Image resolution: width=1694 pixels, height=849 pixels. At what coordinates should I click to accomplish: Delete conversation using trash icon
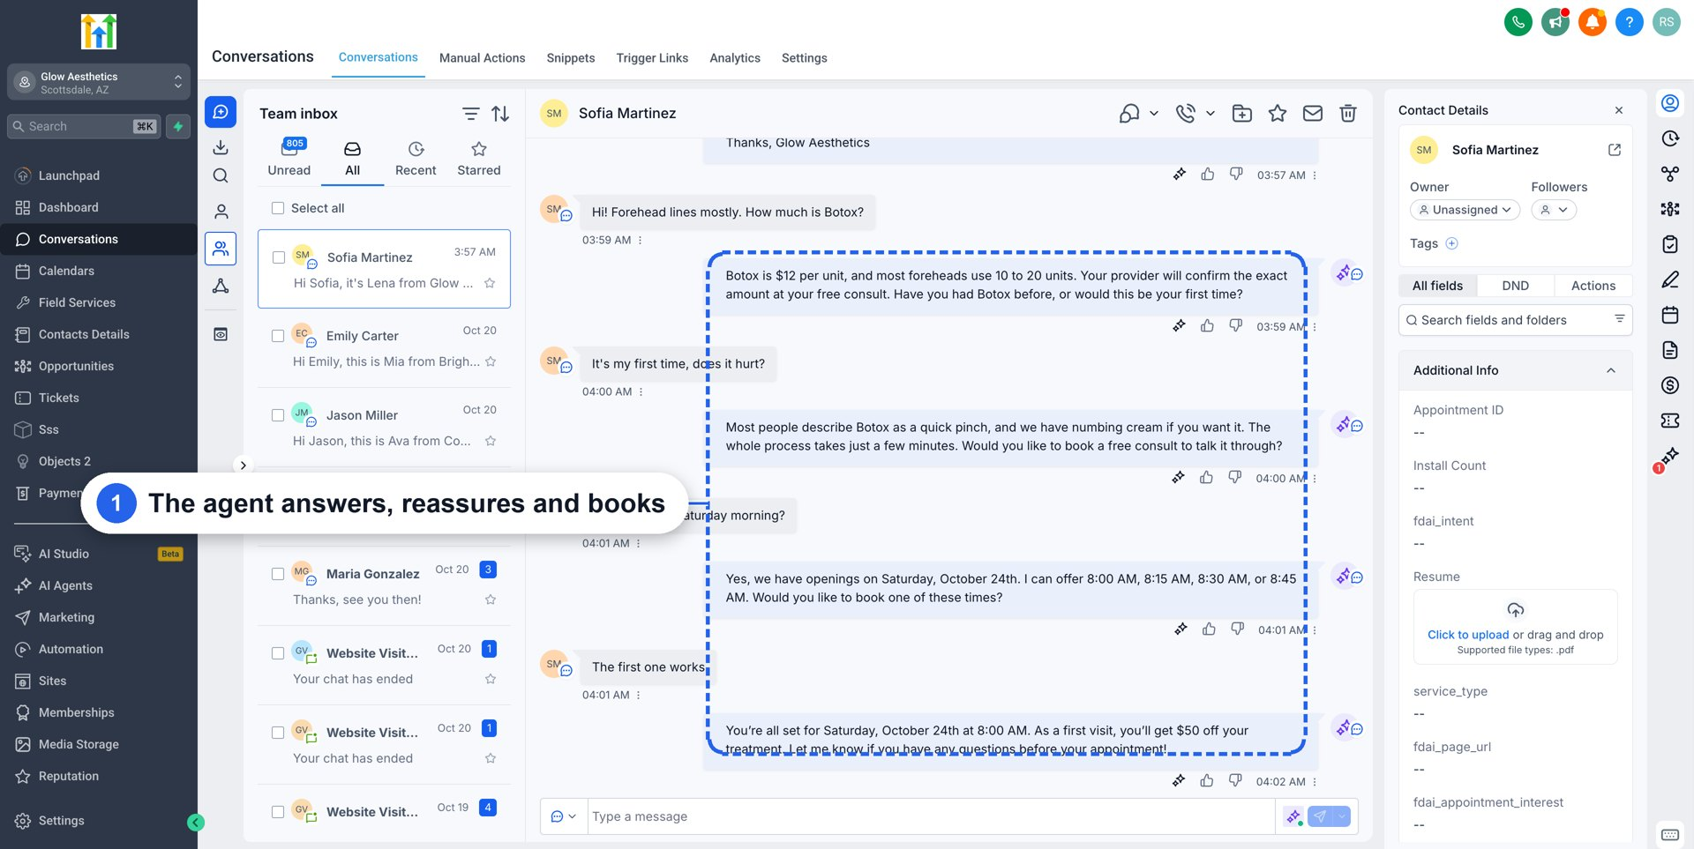click(x=1347, y=113)
